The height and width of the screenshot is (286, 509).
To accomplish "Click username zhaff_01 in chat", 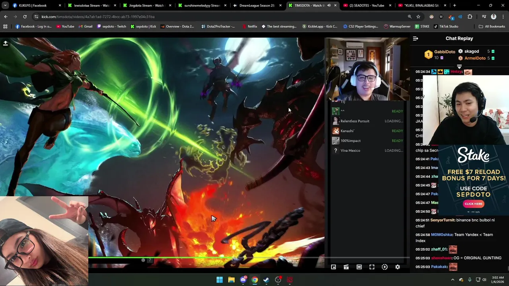I will click(x=439, y=249).
